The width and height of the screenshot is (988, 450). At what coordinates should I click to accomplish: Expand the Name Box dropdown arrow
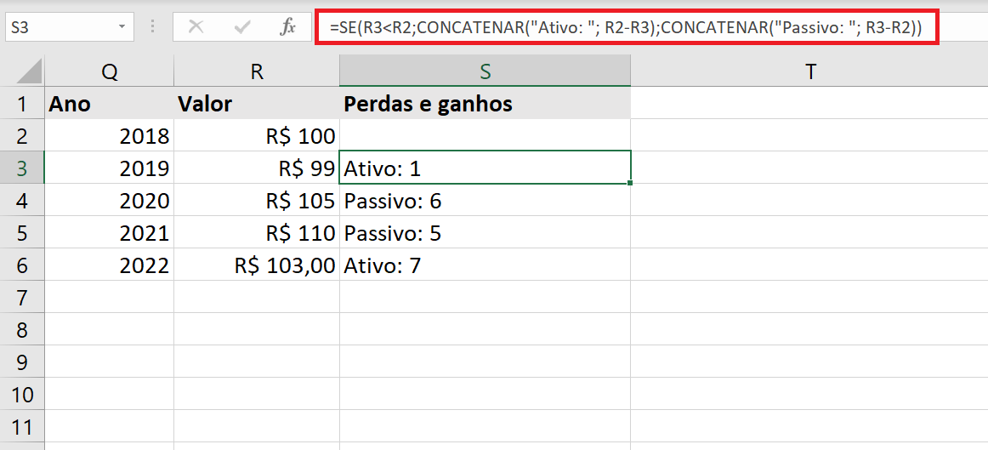point(122,28)
